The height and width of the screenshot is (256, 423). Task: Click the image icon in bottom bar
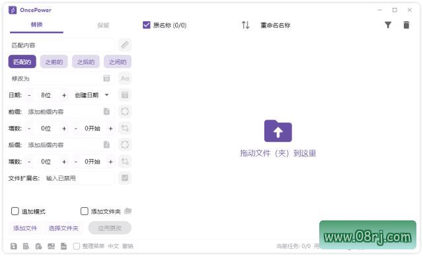click(x=51, y=246)
